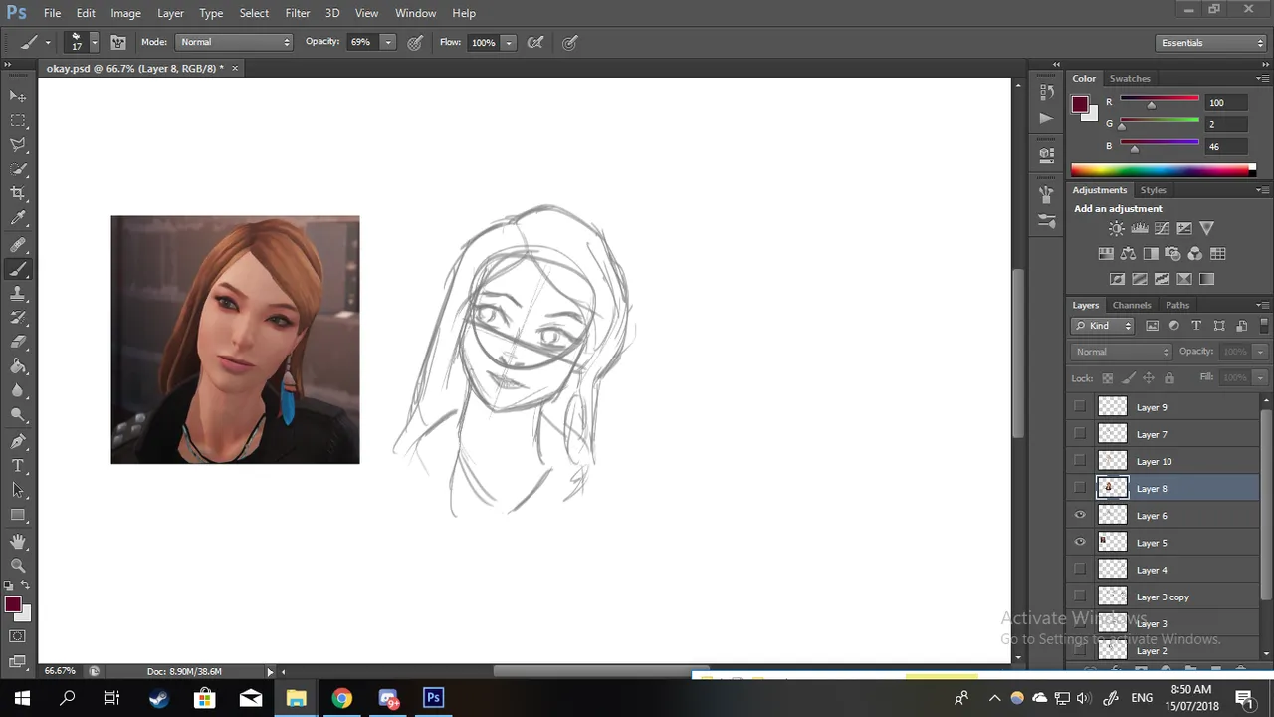Toggle visibility of Layer 4
Viewport: 1274px width, 717px height.
[x=1080, y=570]
